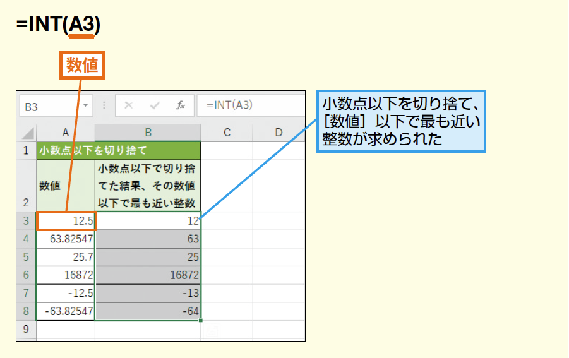The image size is (569, 358).
Task: Open Insert Function fx dialog
Action: tap(181, 105)
